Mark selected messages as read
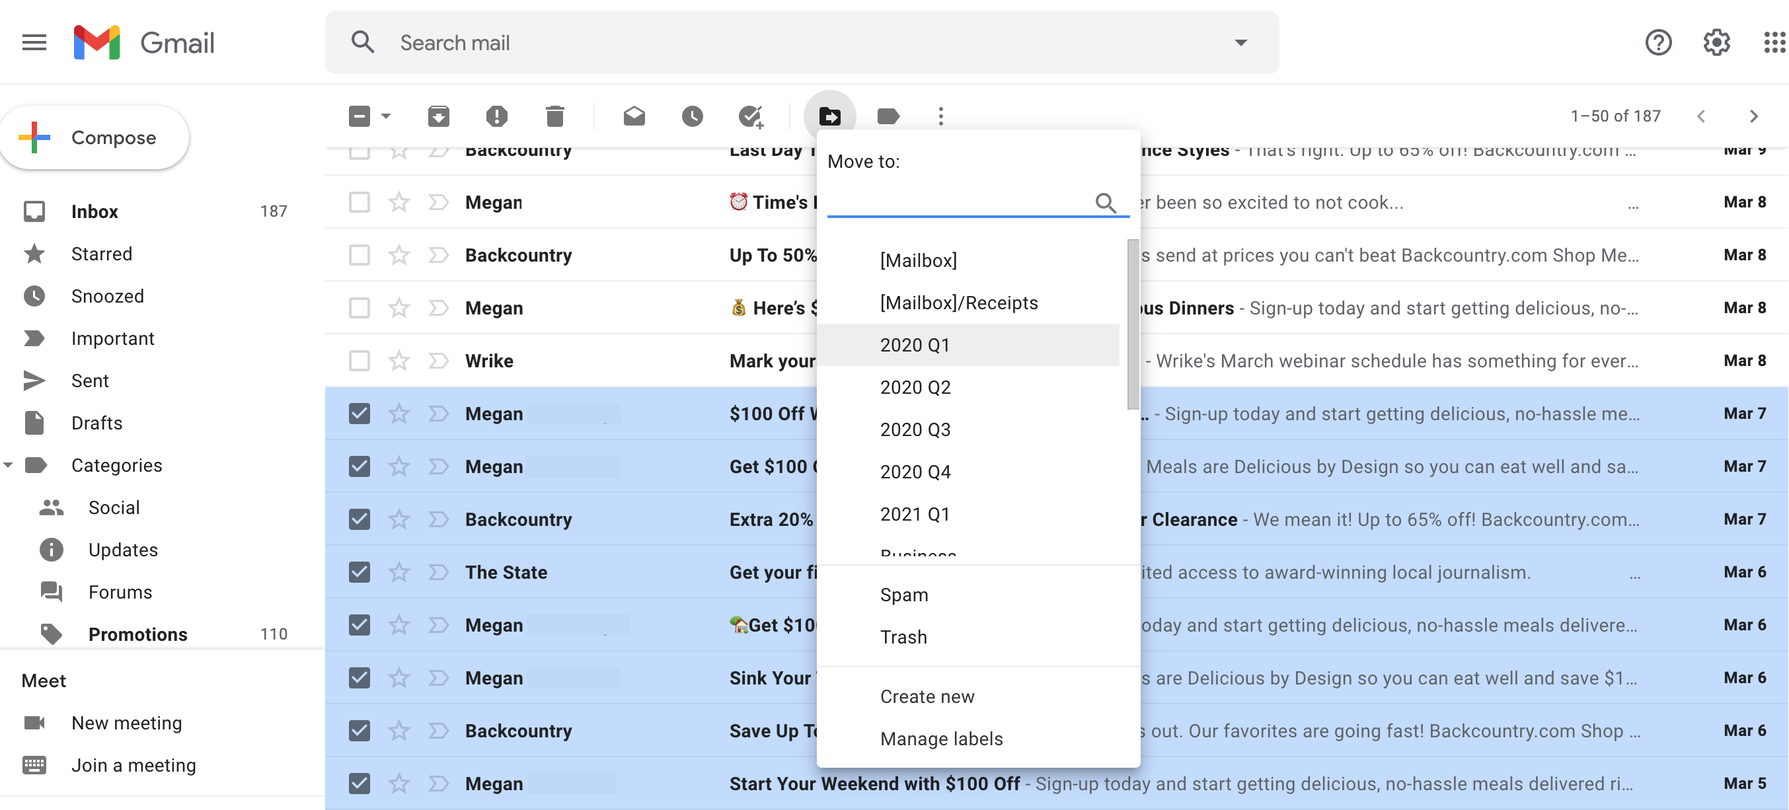This screenshot has height=810, width=1789. pos(634,116)
